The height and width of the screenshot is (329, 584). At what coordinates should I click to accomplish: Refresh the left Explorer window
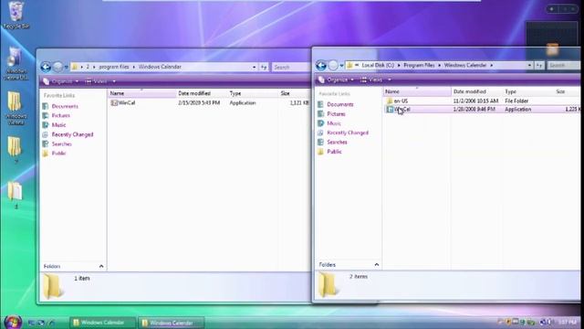click(264, 67)
